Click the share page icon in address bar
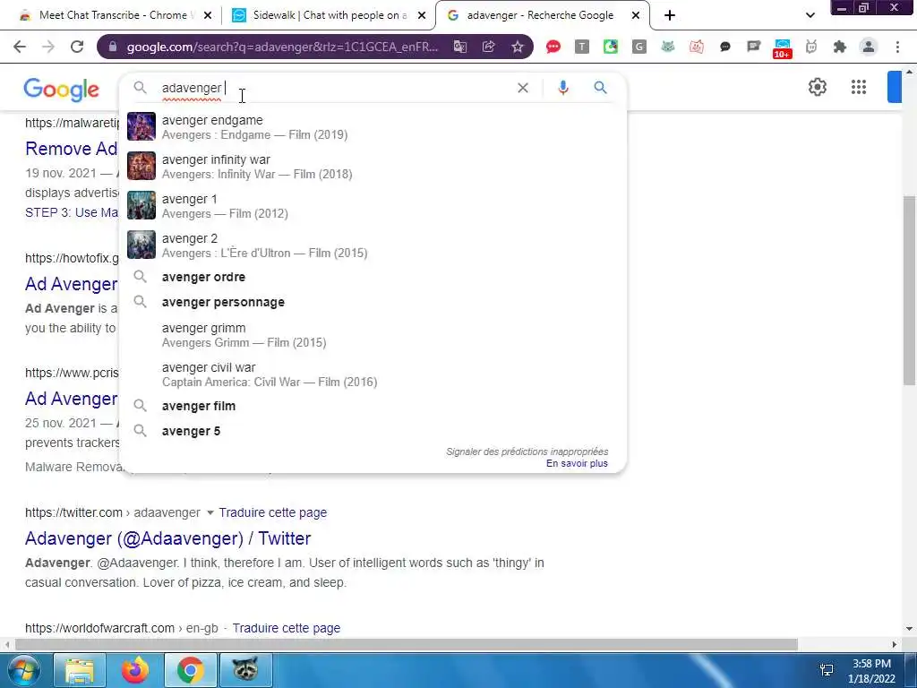 (x=489, y=47)
